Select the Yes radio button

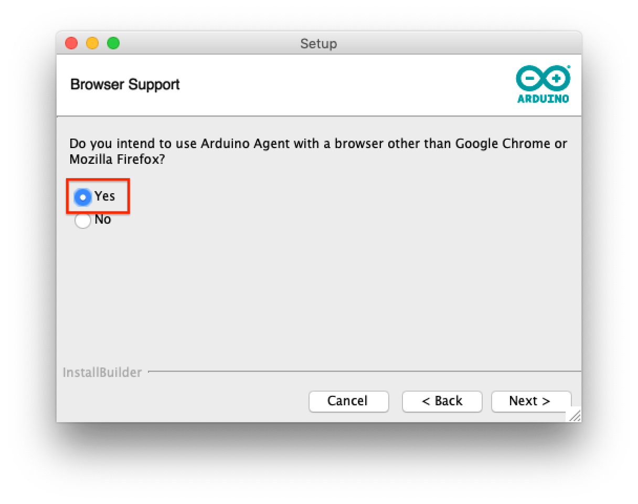[x=82, y=197]
